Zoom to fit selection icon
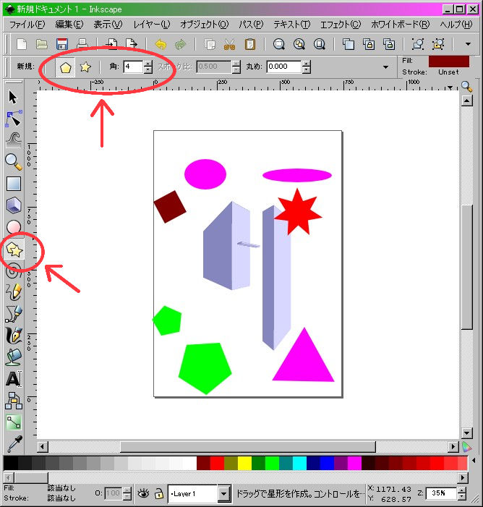Image resolution: width=483 pixels, height=507 pixels. [279, 44]
